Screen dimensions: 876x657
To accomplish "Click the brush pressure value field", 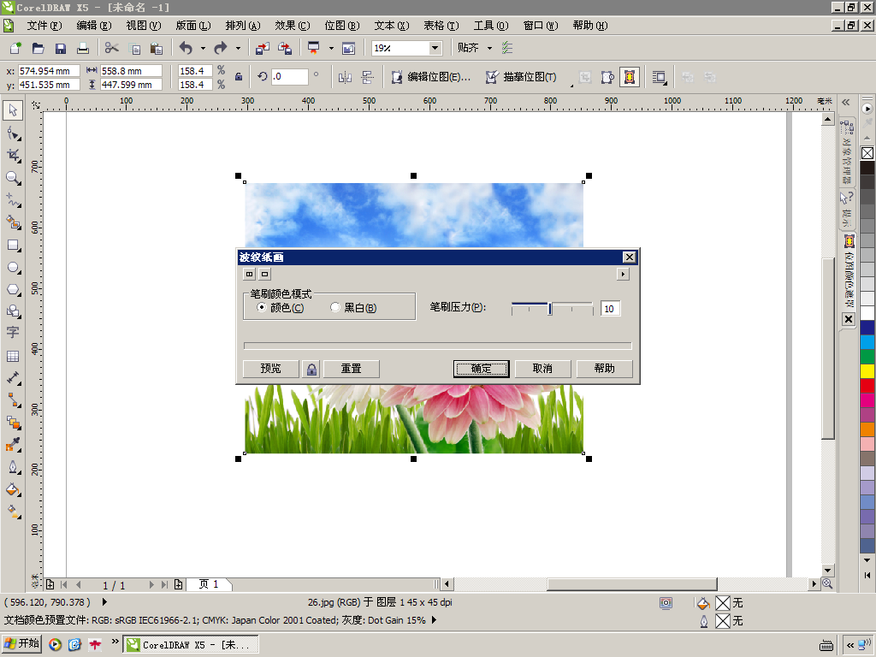I will (x=610, y=308).
